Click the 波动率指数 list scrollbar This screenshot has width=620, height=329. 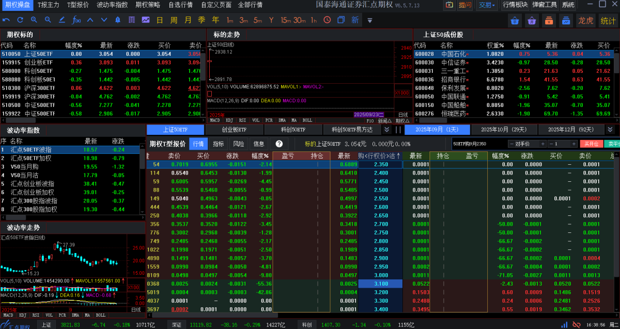[143, 158]
